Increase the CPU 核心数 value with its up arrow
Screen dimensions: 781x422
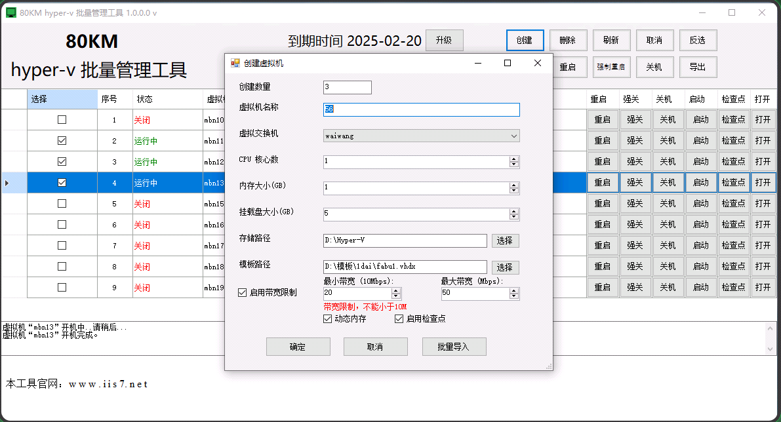click(x=515, y=159)
